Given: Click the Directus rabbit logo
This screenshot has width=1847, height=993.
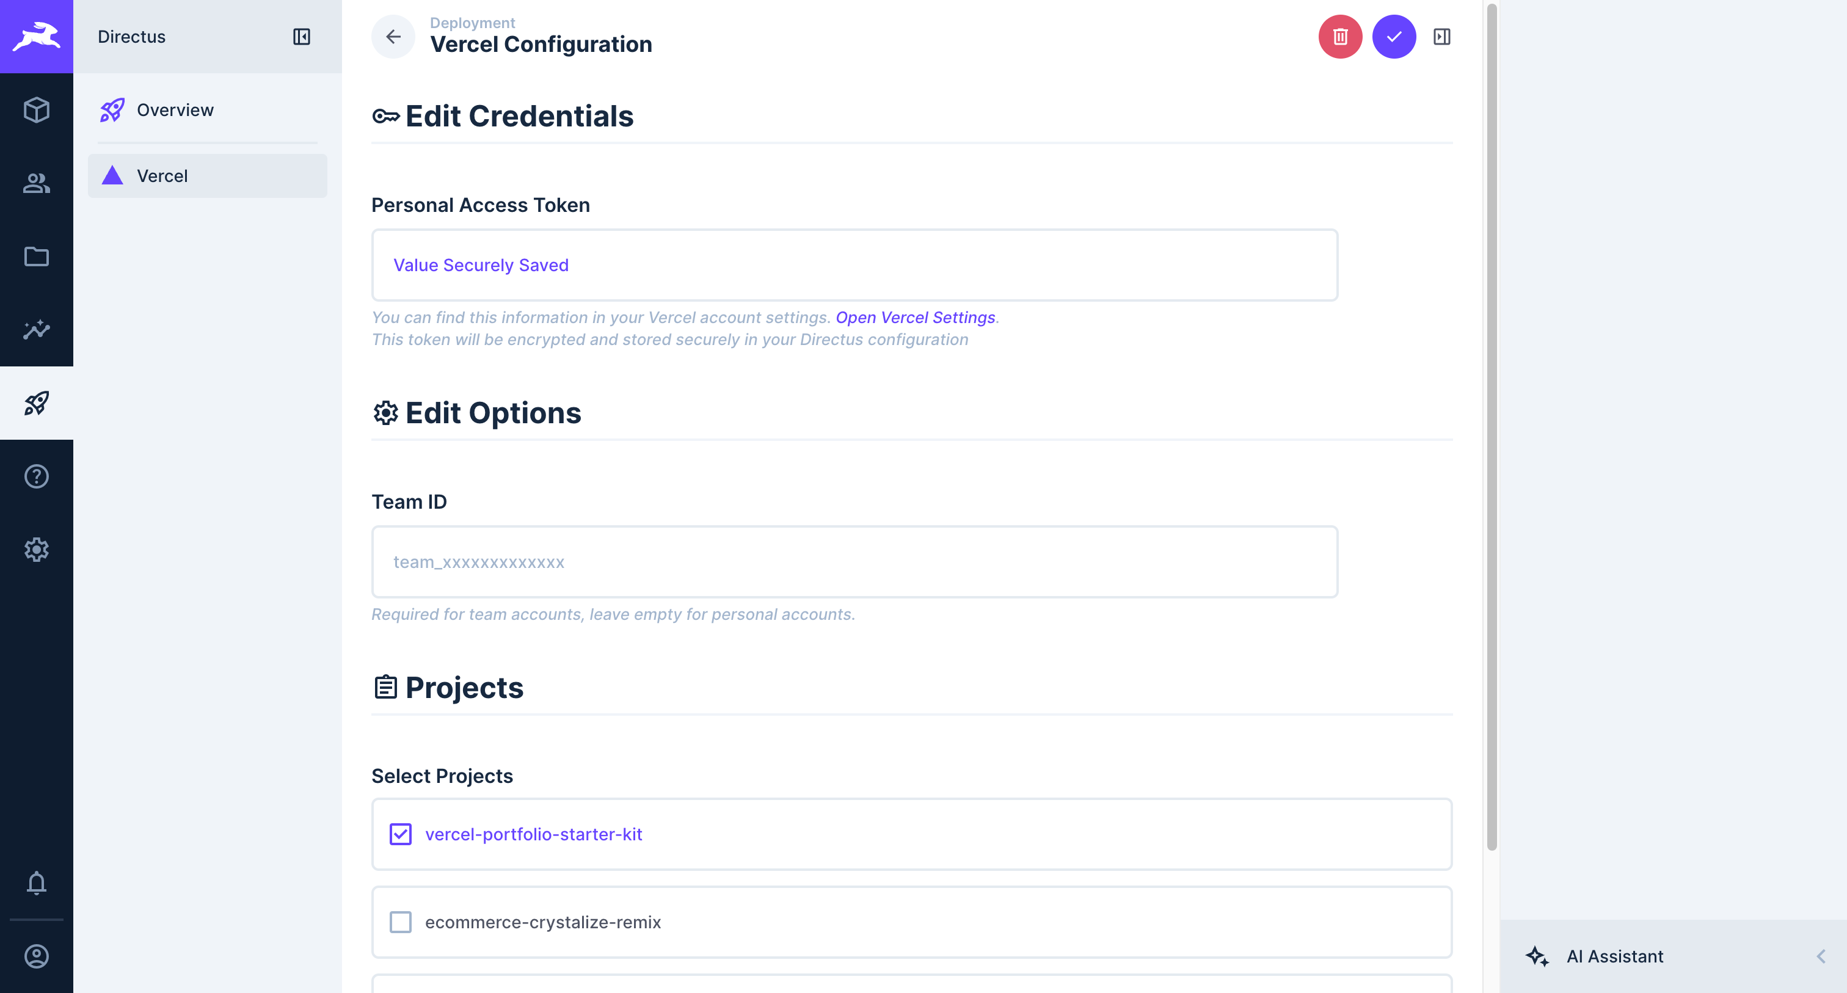Looking at the screenshot, I should pos(37,36).
